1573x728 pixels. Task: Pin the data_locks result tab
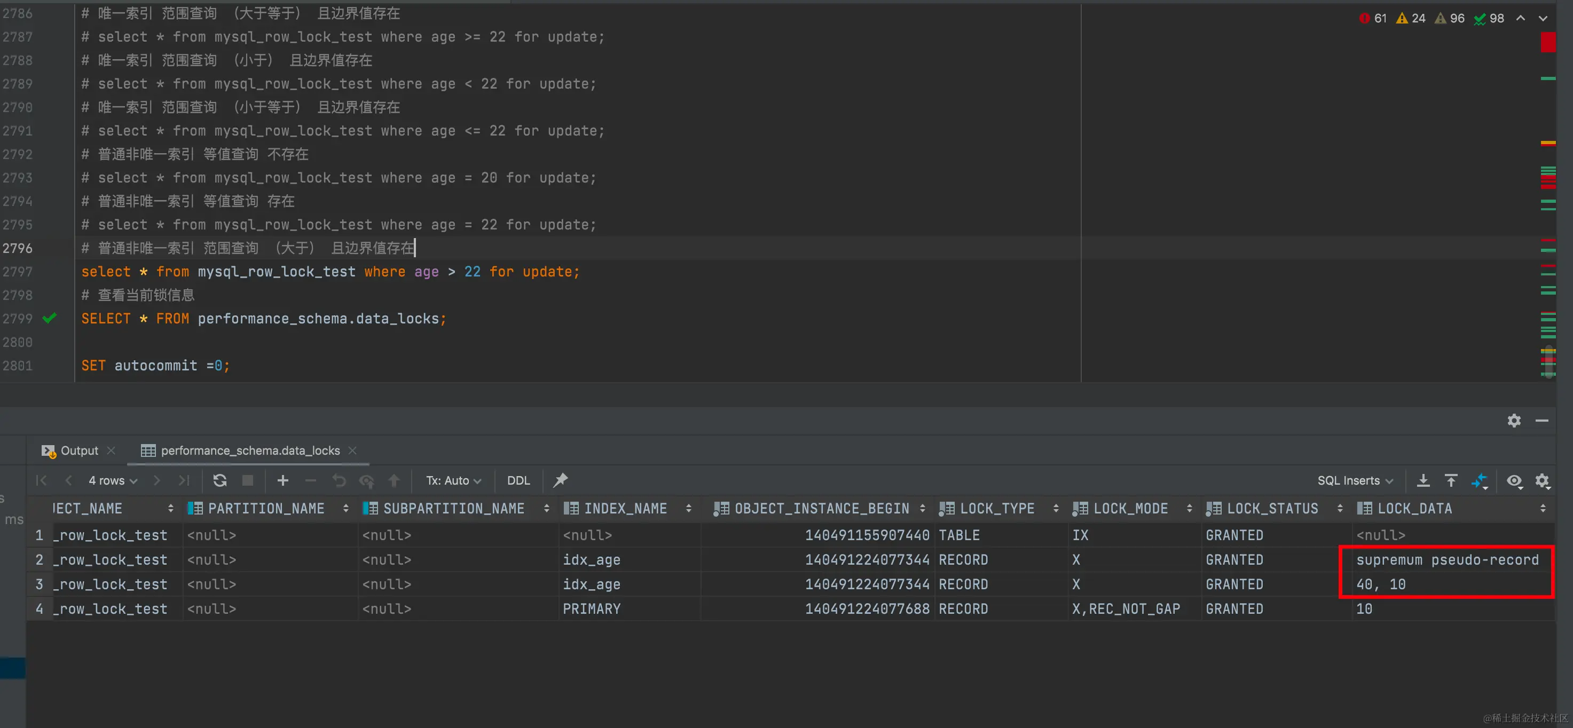pyautogui.click(x=560, y=480)
